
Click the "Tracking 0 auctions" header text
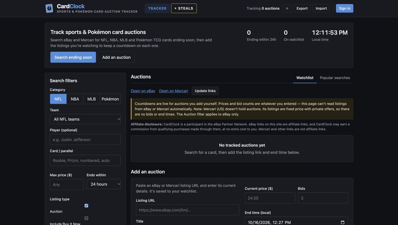263,8
